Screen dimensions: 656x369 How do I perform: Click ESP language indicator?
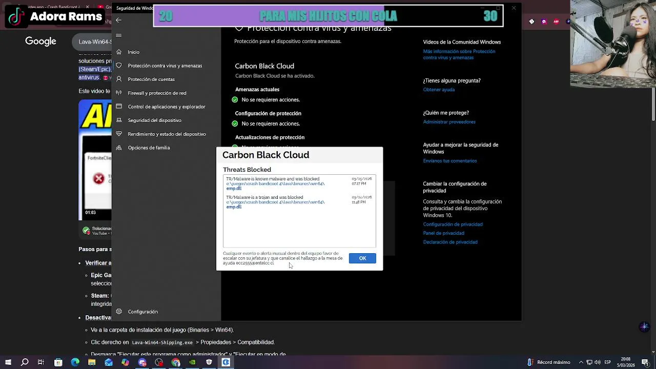[608, 362]
